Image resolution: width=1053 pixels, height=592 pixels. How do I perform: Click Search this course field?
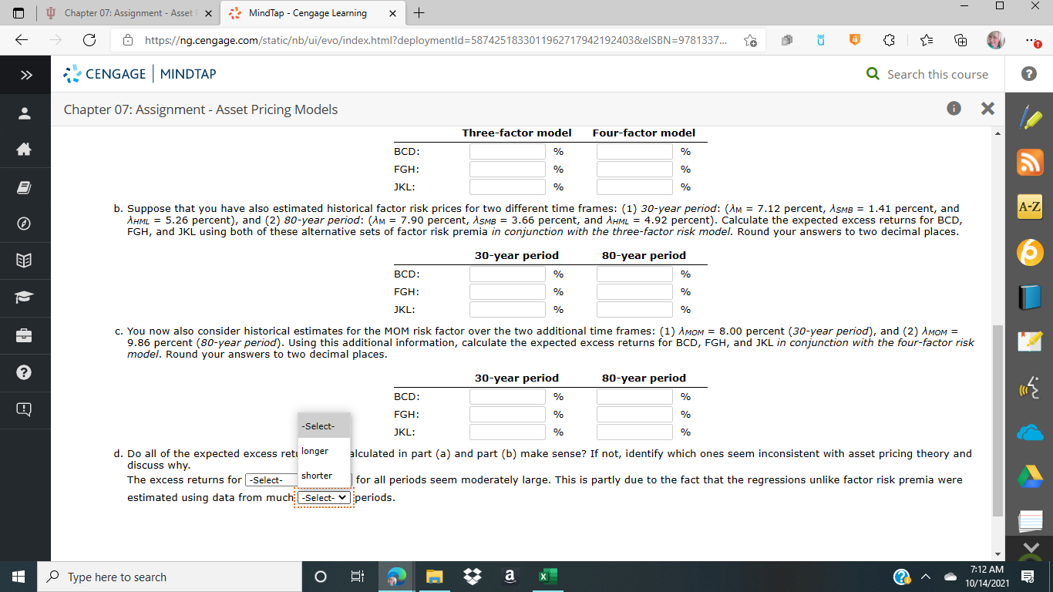click(x=937, y=74)
